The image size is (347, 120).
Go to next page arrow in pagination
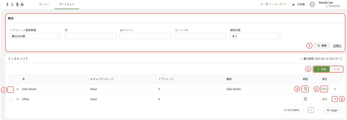(x=318, y=110)
